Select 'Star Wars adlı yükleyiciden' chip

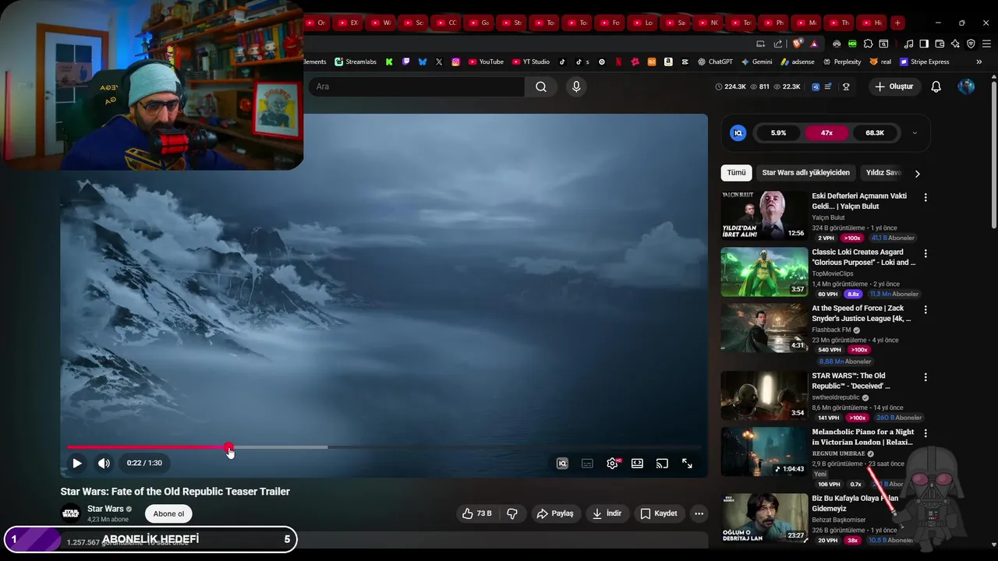pyautogui.click(x=805, y=173)
